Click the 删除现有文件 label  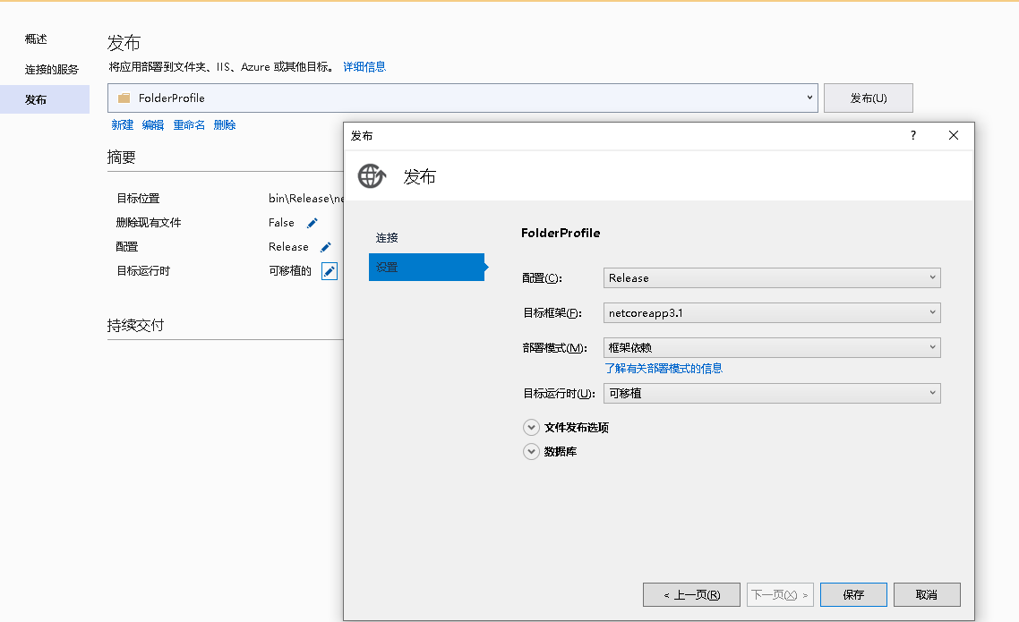tap(149, 223)
